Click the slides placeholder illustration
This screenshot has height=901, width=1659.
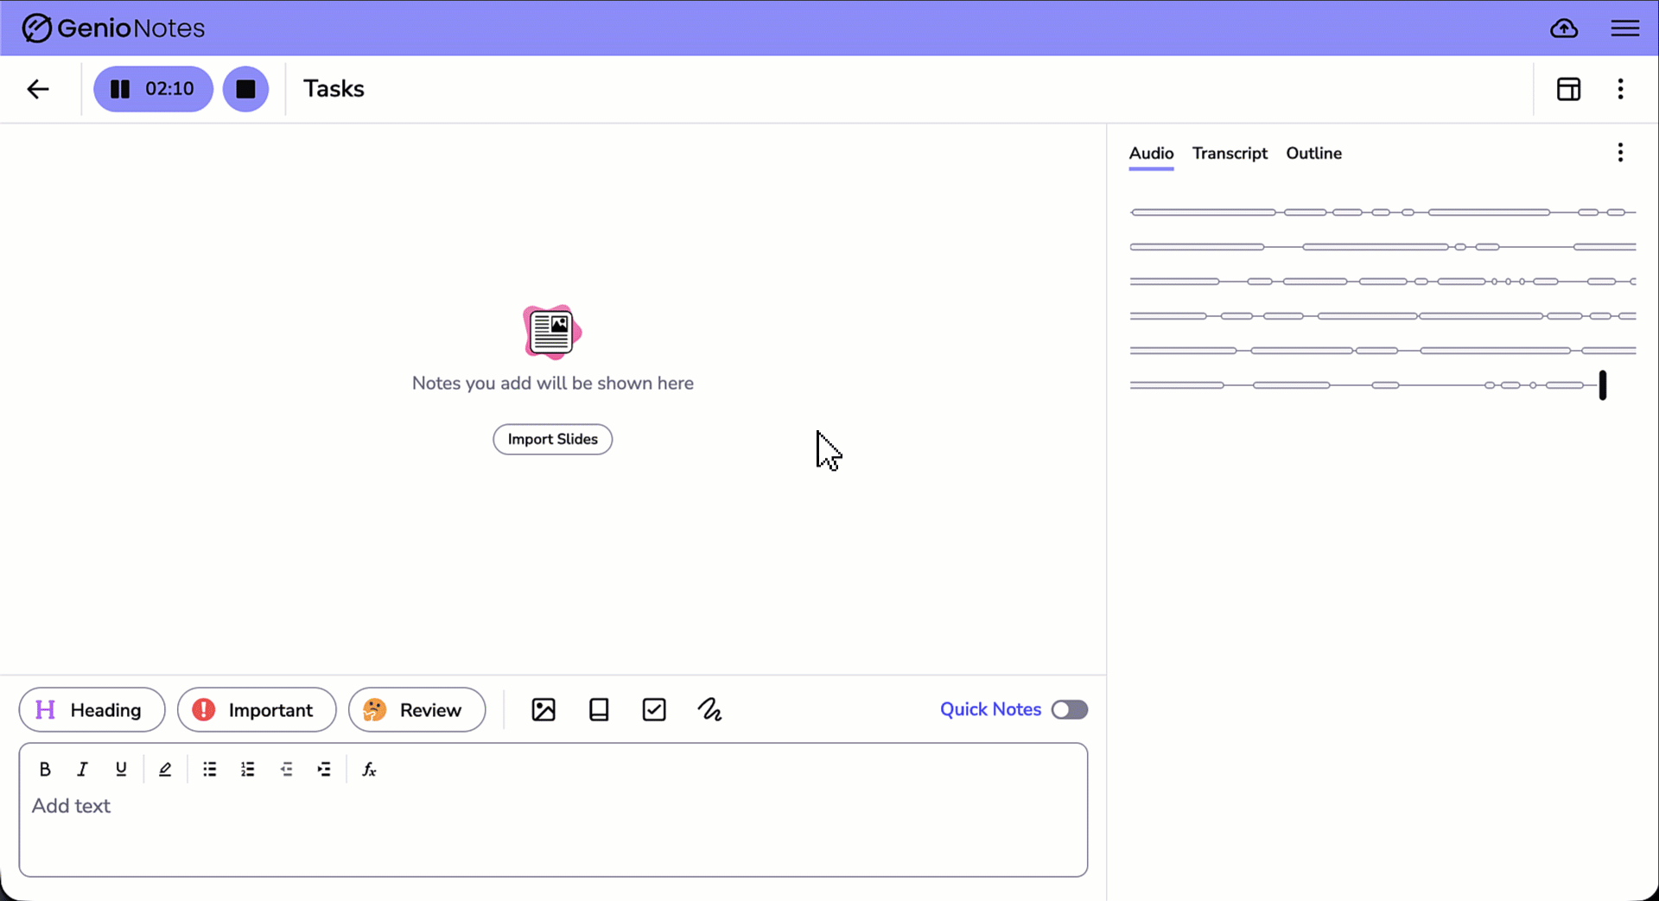552,332
